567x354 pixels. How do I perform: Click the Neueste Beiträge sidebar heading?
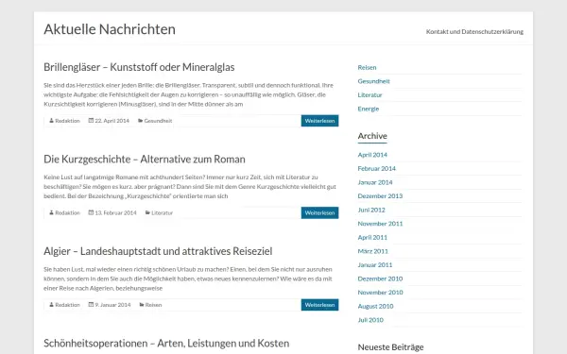point(390,347)
